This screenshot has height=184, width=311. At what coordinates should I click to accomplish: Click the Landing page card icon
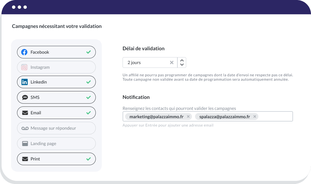pyautogui.click(x=25, y=143)
